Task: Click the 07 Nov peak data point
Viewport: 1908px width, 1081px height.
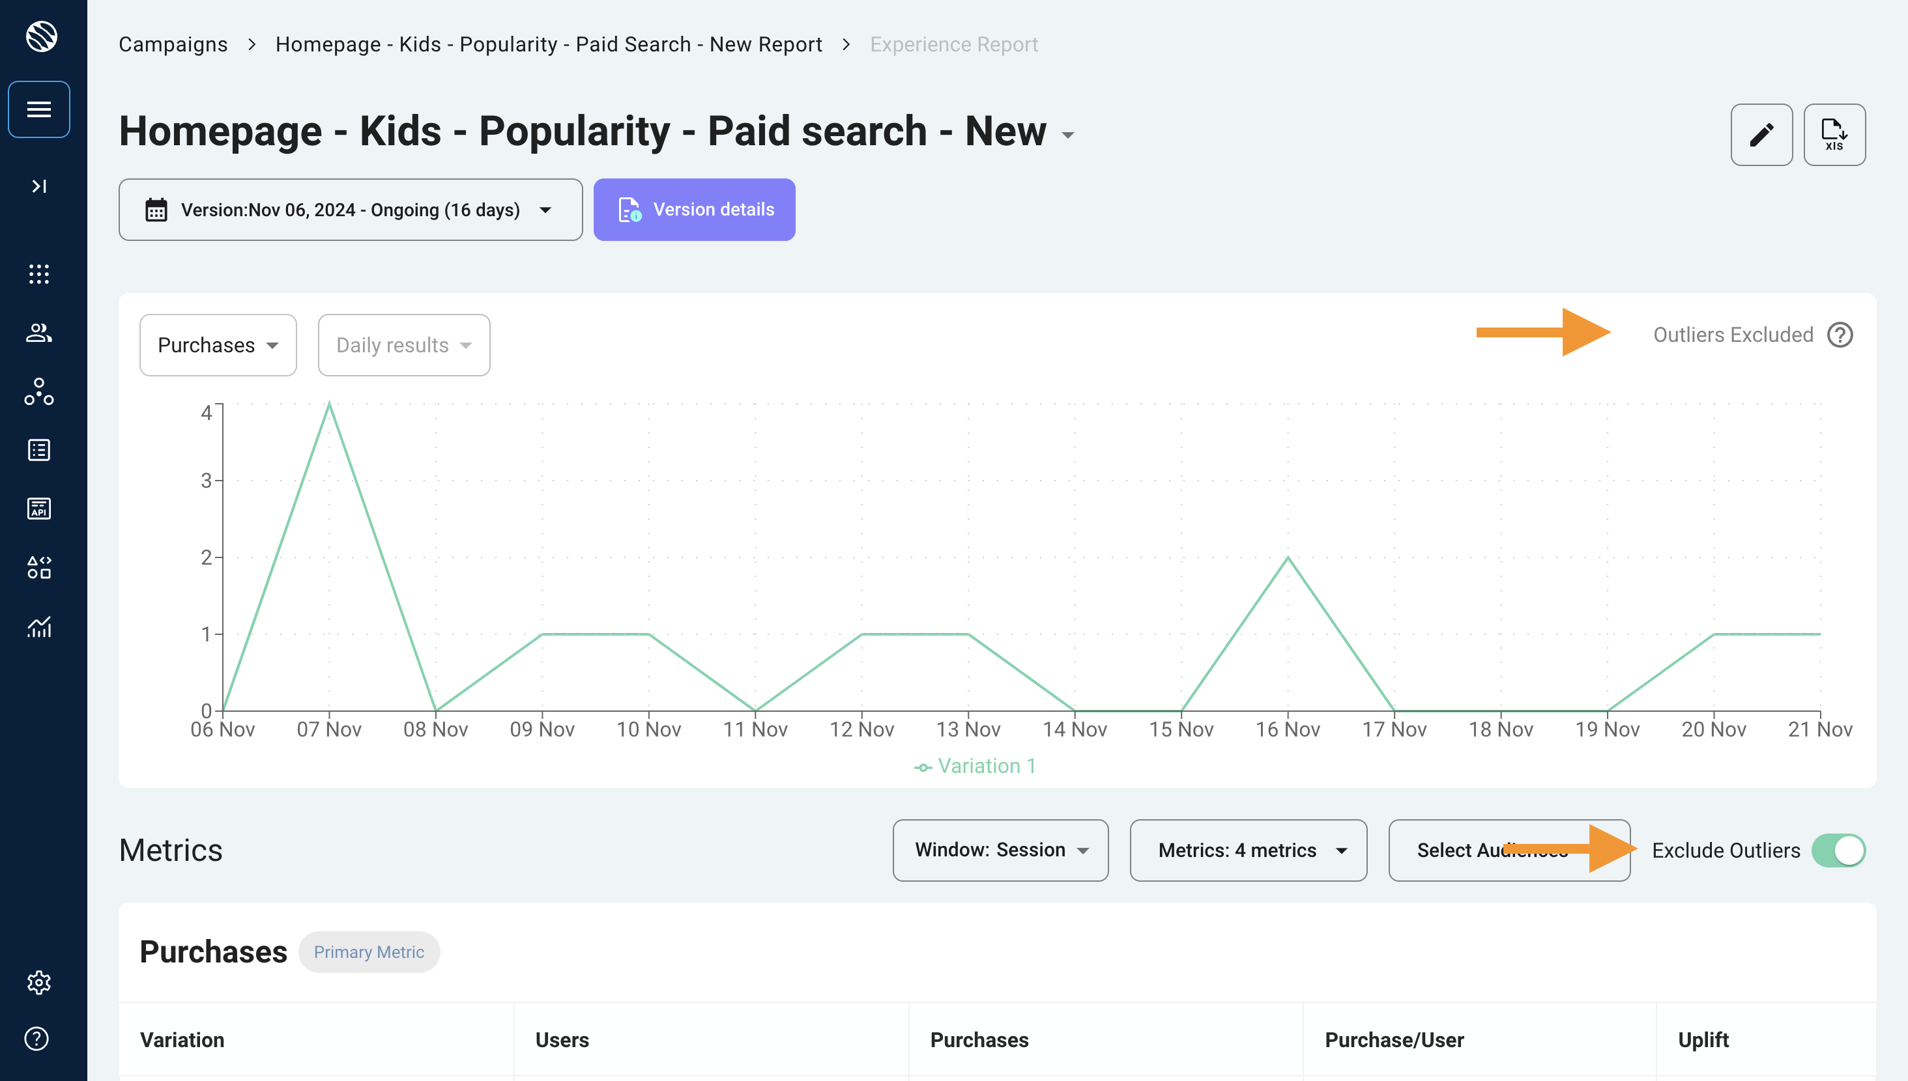Action: coord(329,404)
